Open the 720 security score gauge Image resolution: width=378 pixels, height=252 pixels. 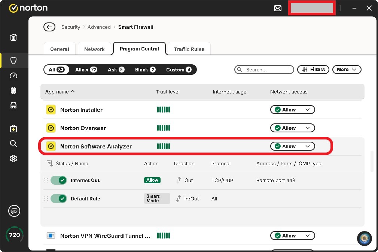pyautogui.click(x=15, y=235)
